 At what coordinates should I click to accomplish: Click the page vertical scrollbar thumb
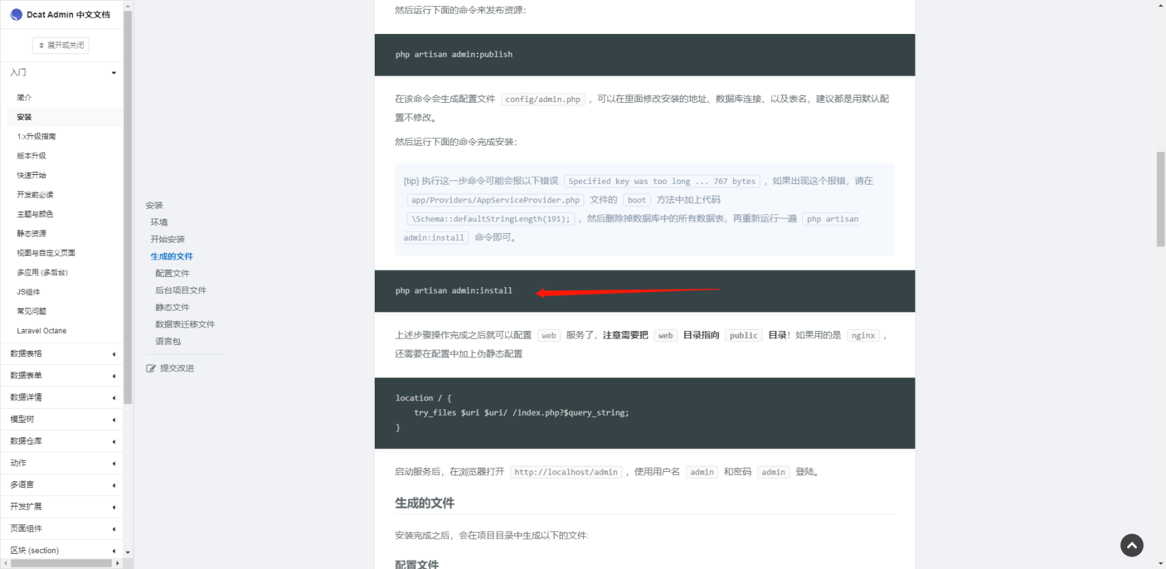click(1160, 199)
